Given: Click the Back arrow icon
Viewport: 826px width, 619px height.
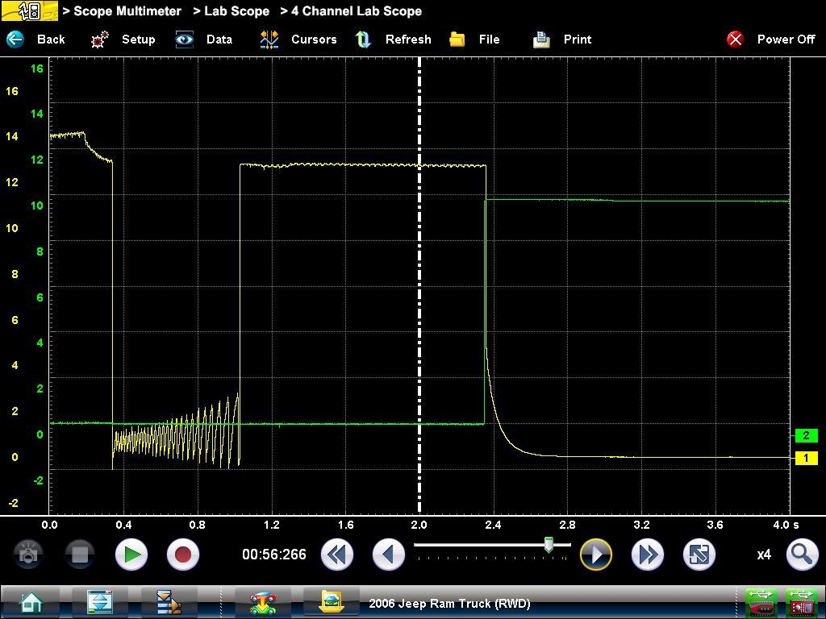Looking at the screenshot, I should pos(15,39).
